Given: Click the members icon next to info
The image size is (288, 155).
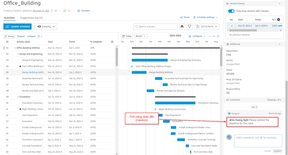Looking at the screenshot, I should coord(56,10).
